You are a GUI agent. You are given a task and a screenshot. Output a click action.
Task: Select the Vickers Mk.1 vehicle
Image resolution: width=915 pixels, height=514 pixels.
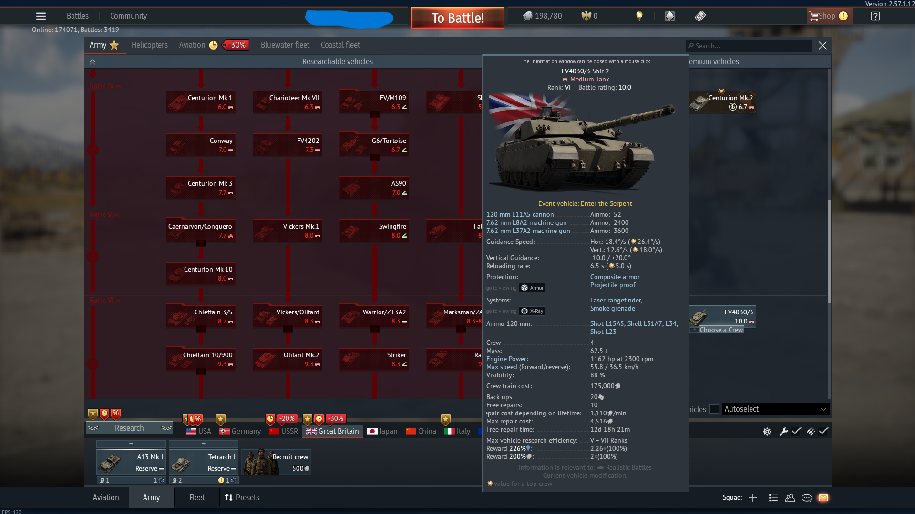[288, 231]
